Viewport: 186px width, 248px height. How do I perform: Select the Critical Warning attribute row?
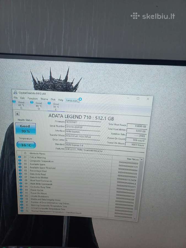(78, 160)
